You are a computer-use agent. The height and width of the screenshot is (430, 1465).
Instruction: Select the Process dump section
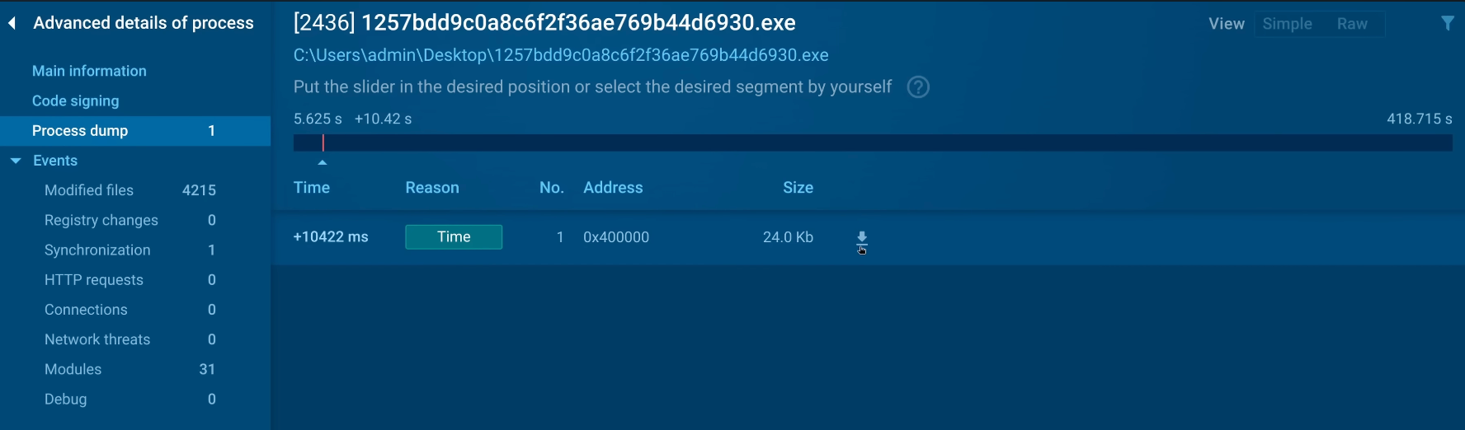coord(80,131)
